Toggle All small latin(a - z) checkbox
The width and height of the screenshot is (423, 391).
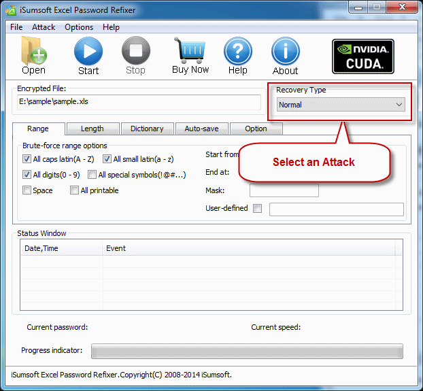coord(107,159)
